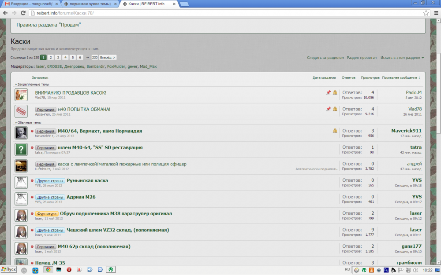
Task: Open the Chrome menu icon
Action: coord(435,13)
